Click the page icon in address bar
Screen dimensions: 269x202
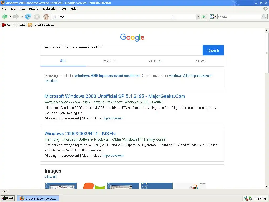tap(54, 17)
